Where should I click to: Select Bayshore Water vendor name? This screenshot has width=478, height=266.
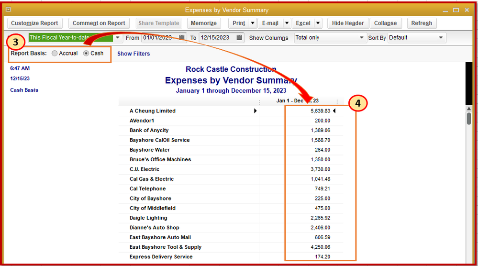pos(150,150)
